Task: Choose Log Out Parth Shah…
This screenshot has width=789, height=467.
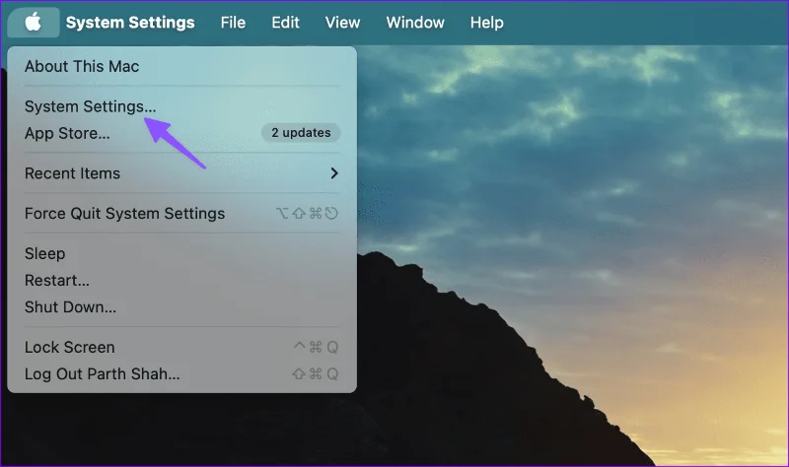Action: point(182,374)
